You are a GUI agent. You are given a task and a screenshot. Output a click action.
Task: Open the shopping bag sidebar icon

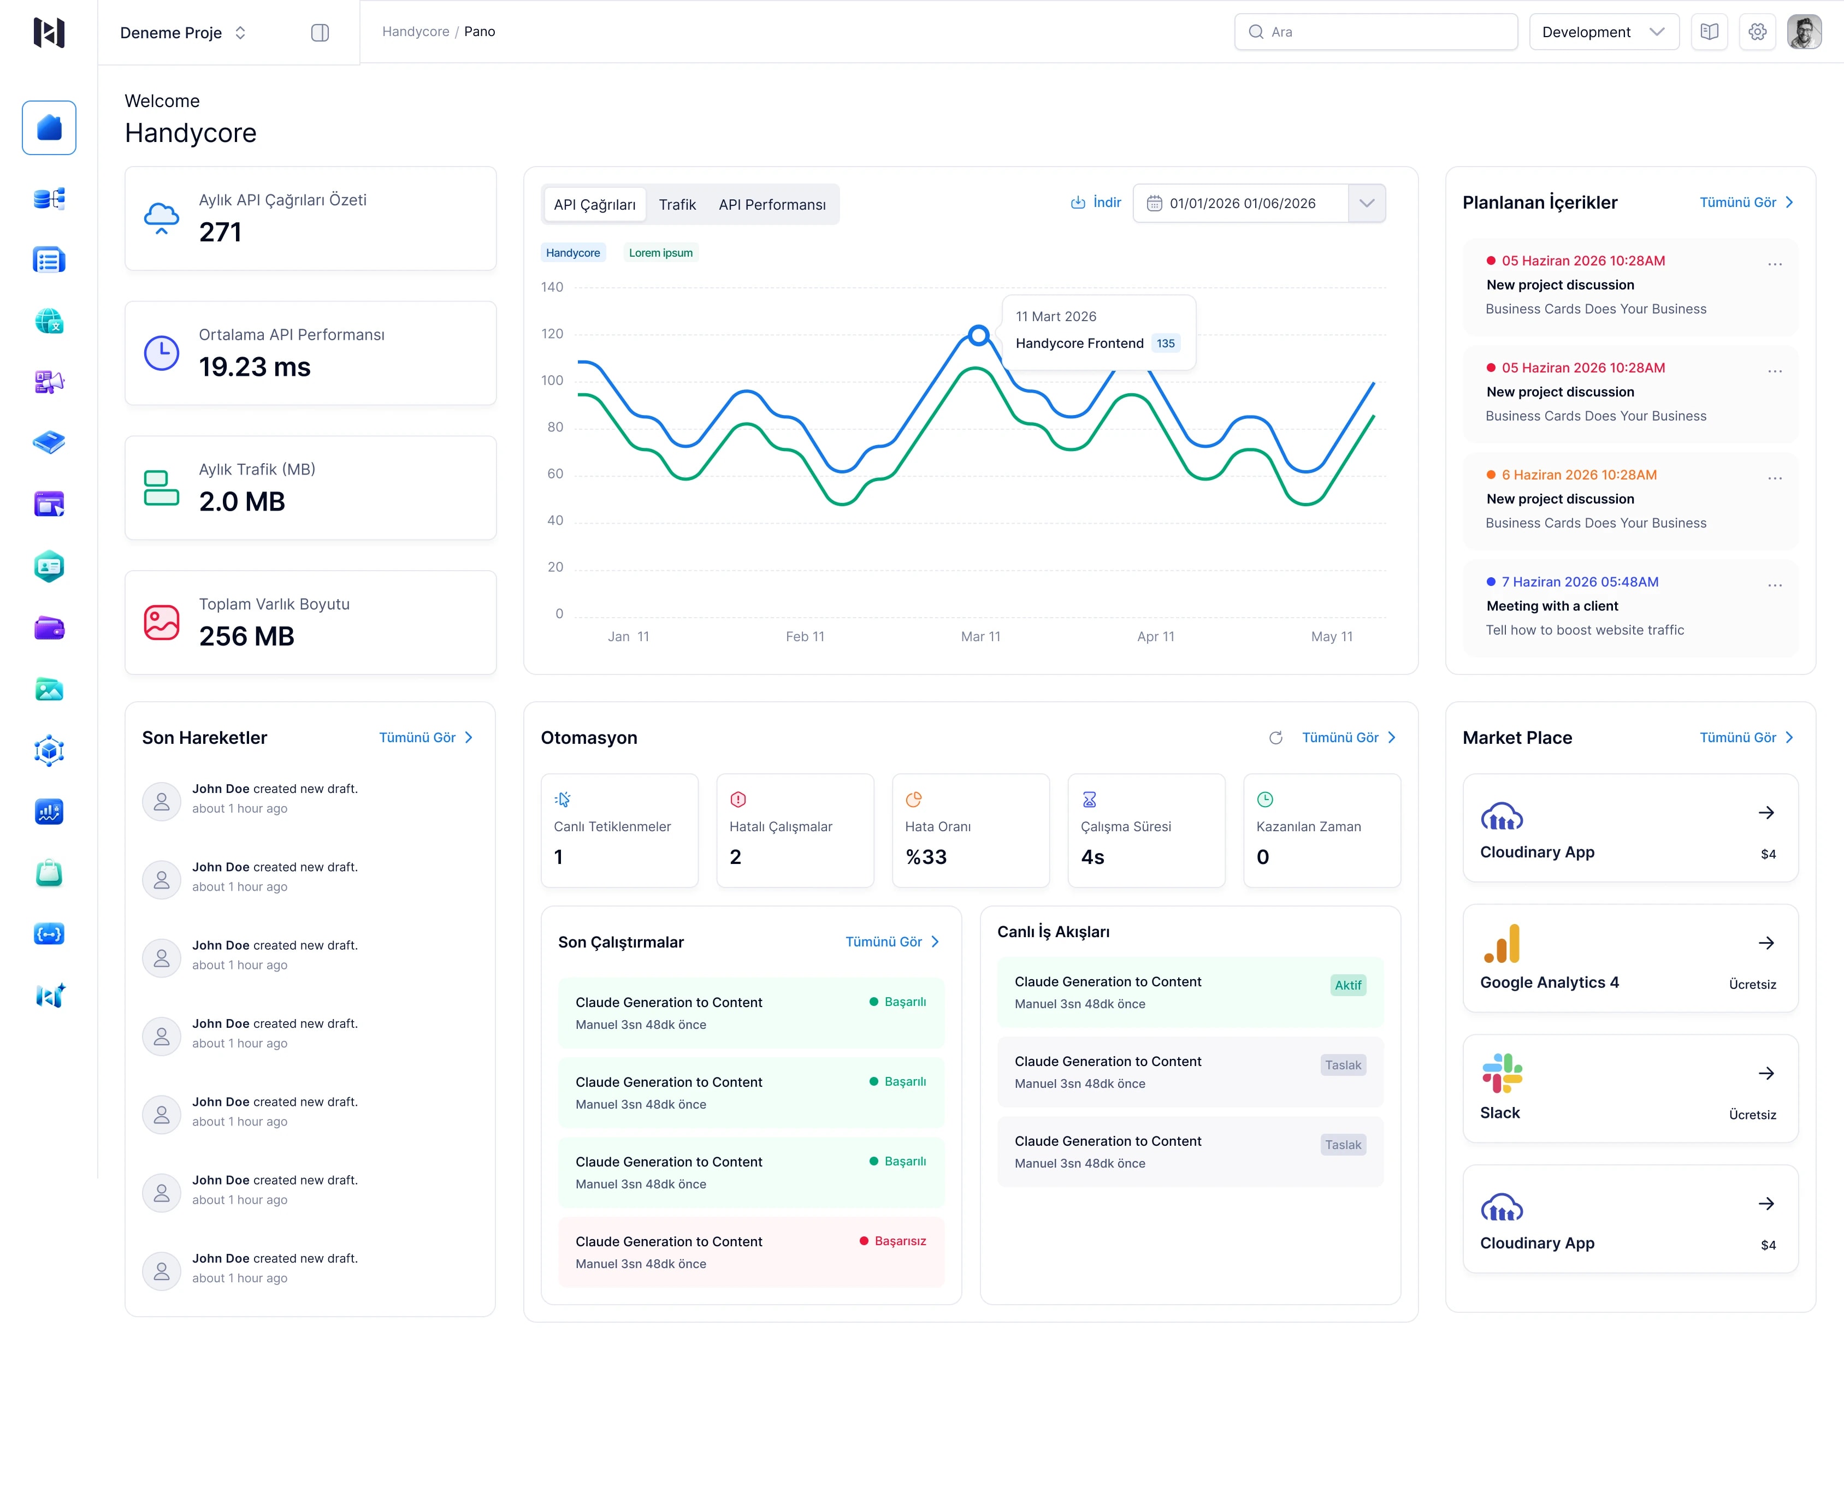tap(49, 873)
